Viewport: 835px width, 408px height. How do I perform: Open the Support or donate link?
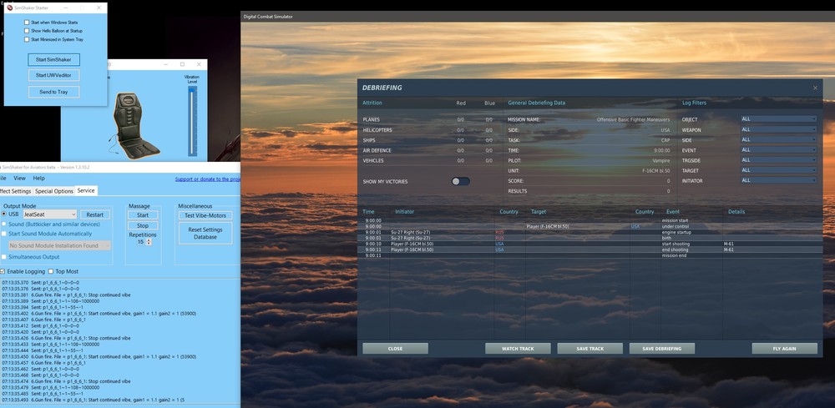tap(208, 179)
